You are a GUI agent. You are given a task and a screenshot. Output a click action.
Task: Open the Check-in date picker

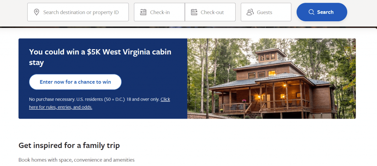click(160, 12)
